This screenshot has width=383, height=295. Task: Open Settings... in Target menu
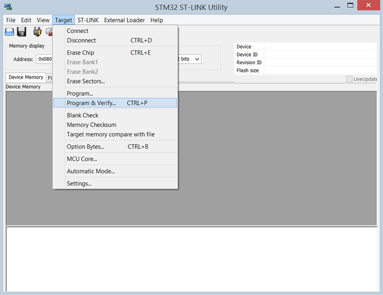(115, 183)
